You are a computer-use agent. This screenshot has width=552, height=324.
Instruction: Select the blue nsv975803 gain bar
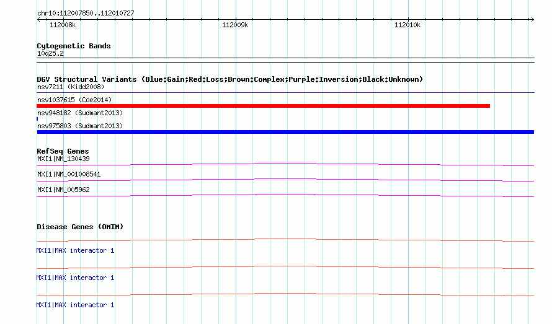point(285,132)
